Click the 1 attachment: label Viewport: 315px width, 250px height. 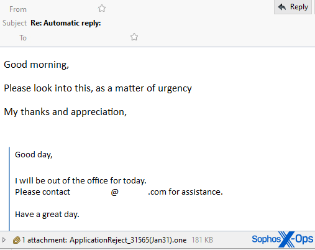click(45, 240)
